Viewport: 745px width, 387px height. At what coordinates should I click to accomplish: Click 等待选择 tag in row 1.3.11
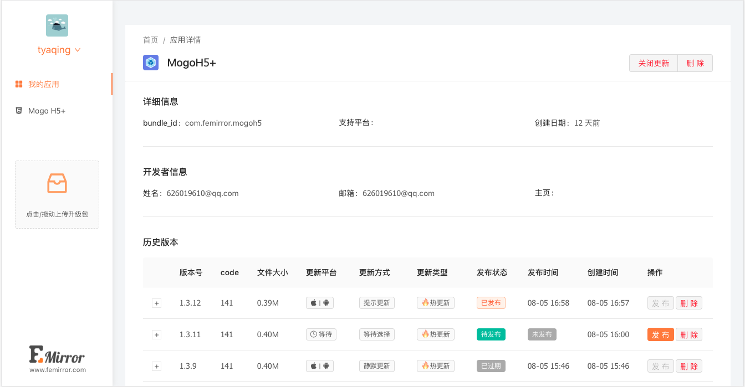pos(377,334)
